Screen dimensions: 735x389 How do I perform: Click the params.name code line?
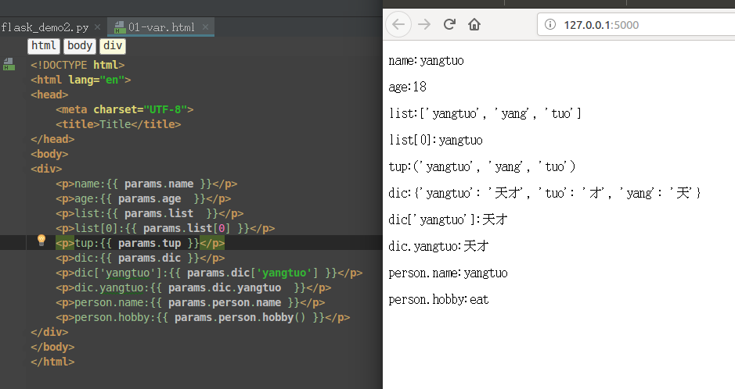pos(146,184)
